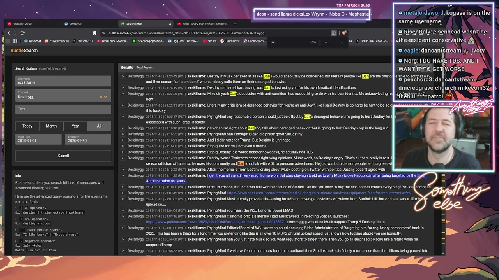Open 'the list' bookmark
Viewport: 499px width, 280px height.
[x=210, y=41]
